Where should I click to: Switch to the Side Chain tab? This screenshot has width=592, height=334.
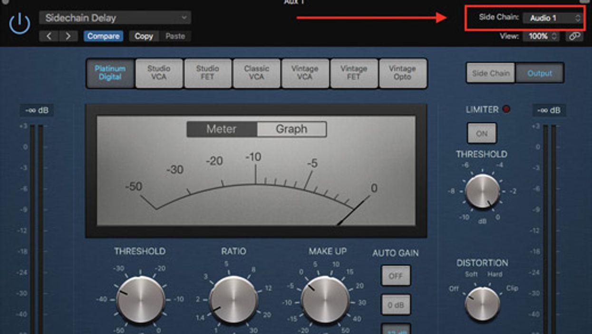click(490, 73)
